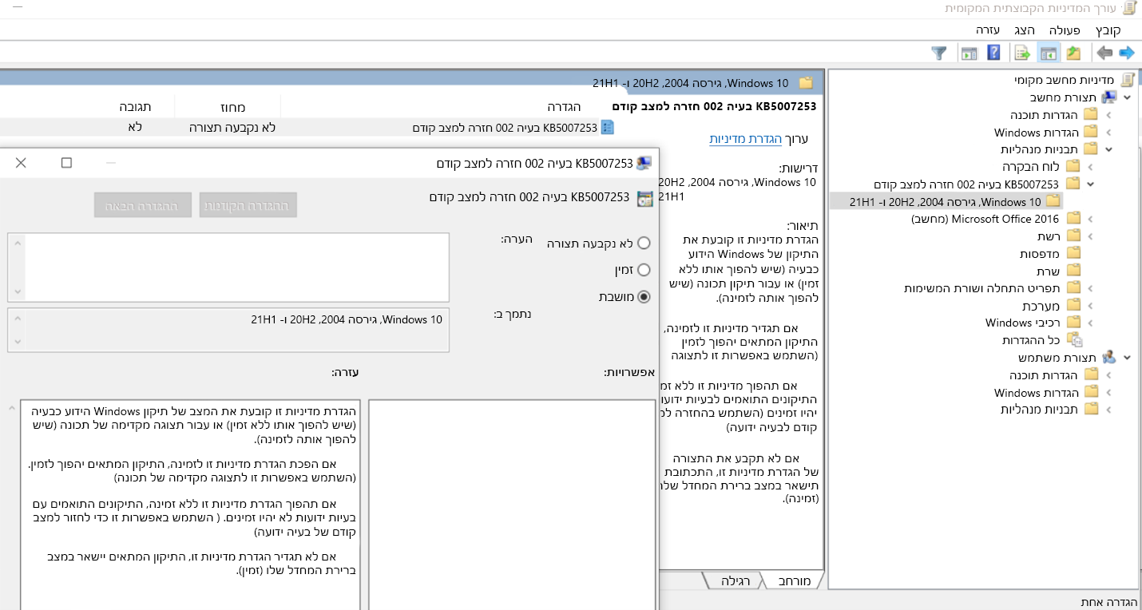Click inside the empty אפשרויות options box
This screenshot has height=610, width=1142.
pos(513,505)
